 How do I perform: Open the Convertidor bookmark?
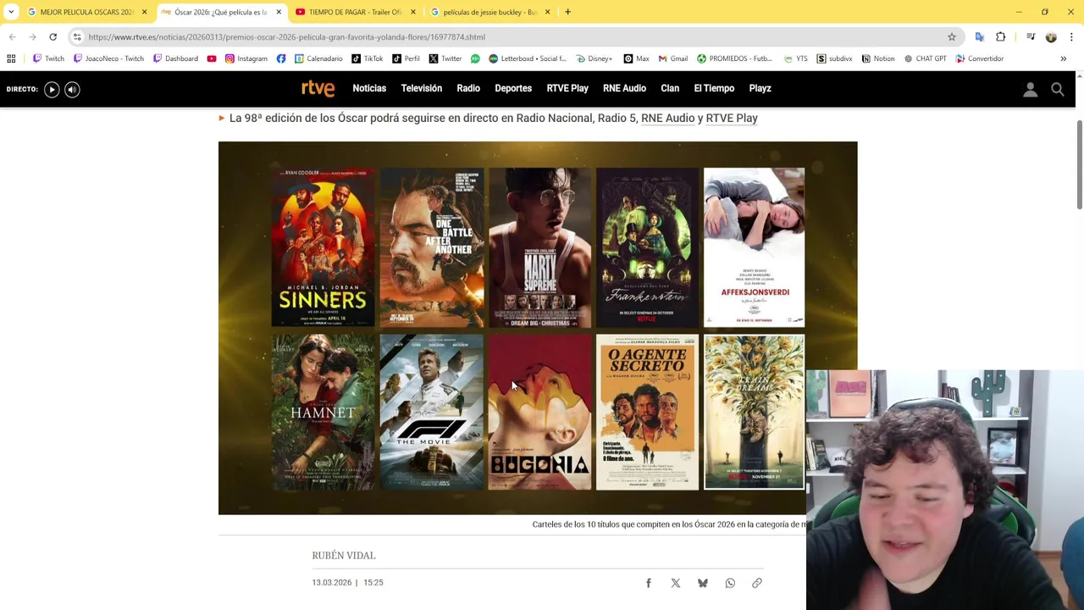980,58
